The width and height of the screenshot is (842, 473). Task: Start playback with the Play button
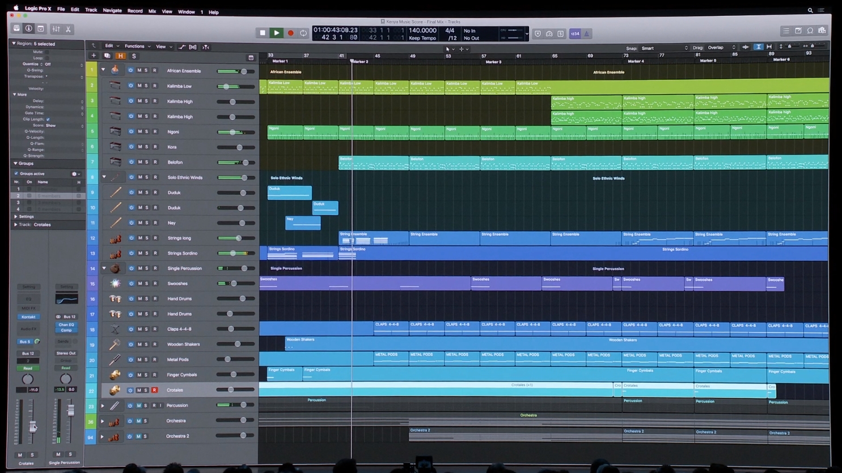tap(276, 33)
